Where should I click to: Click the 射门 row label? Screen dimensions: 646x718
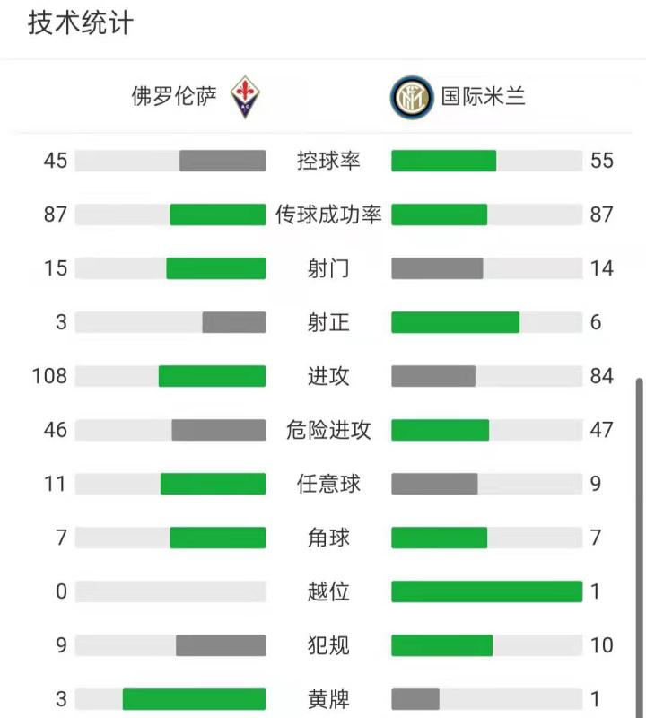328,268
